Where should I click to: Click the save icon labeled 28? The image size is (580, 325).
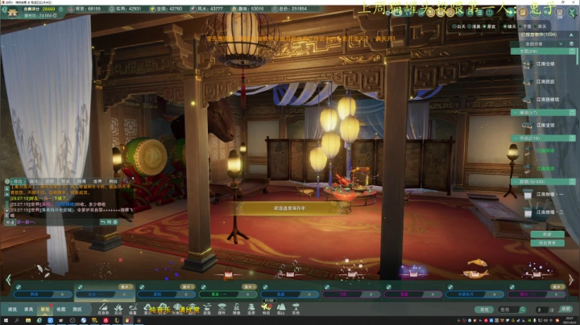559,13
